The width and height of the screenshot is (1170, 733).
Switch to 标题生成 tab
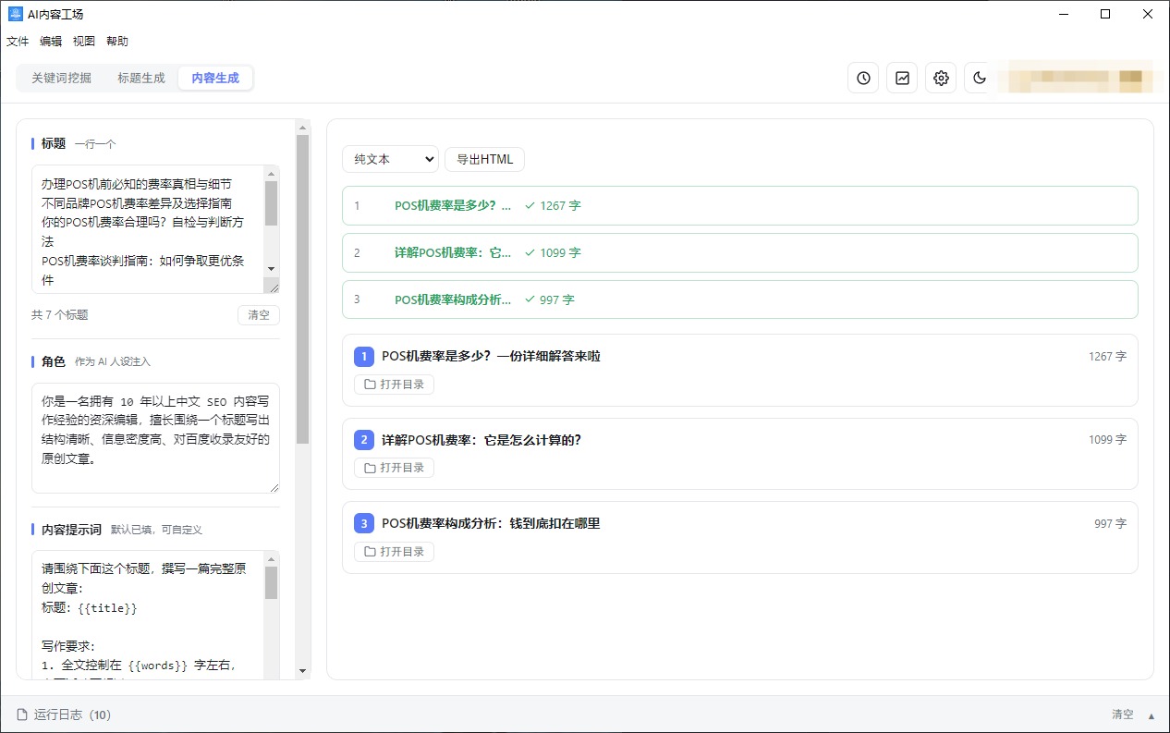[141, 79]
